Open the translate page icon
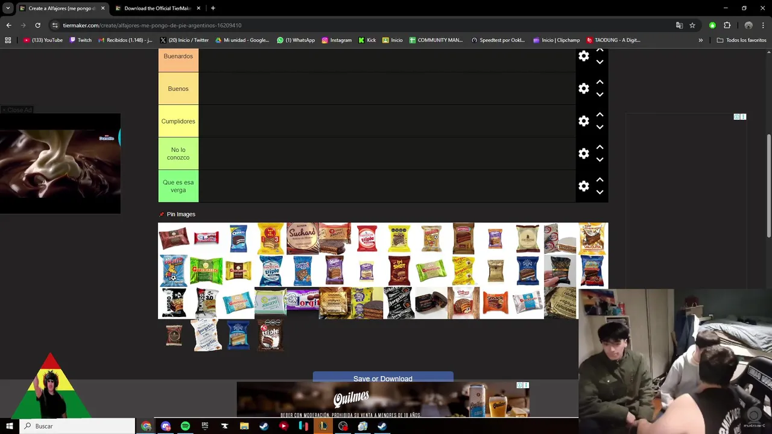 click(679, 25)
